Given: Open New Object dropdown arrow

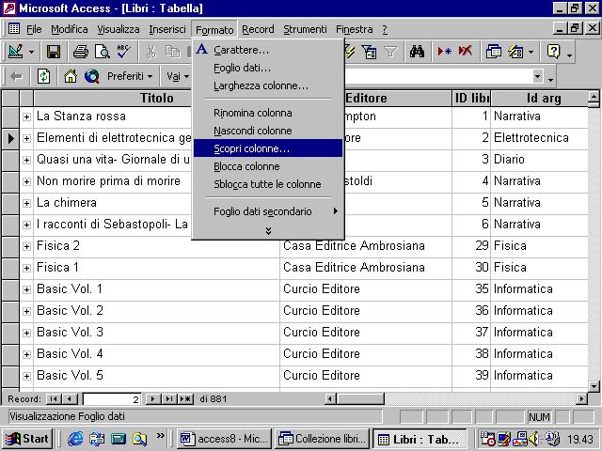Looking at the screenshot, I should click(x=531, y=52).
